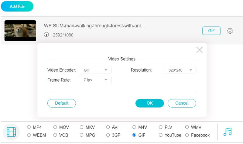The image size is (243, 144).
Task: Click the fox video thumbnail
Action: [20, 31]
